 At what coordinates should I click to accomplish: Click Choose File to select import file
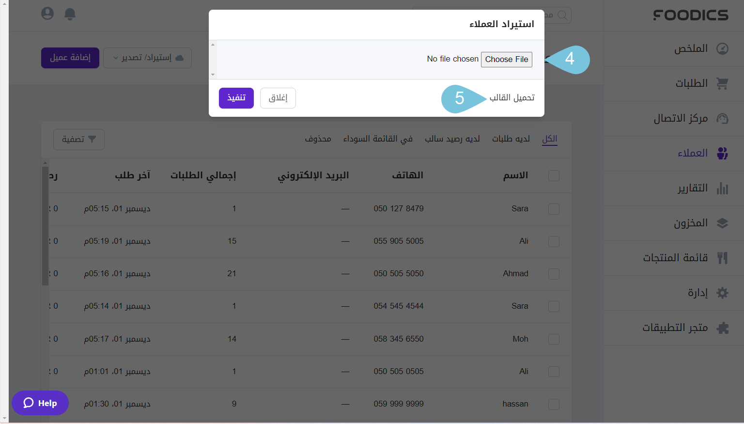(x=506, y=60)
